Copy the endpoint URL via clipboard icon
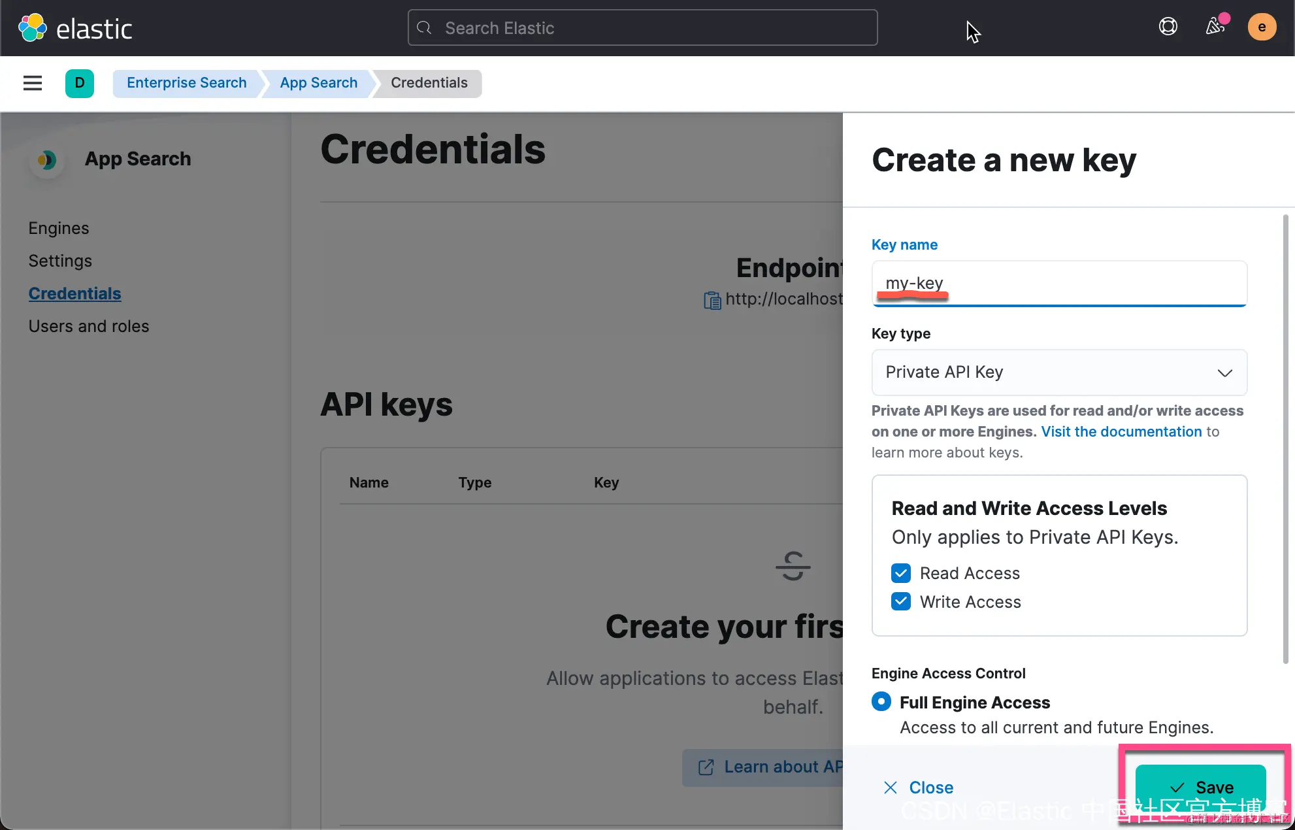The width and height of the screenshot is (1295, 830). point(712,300)
